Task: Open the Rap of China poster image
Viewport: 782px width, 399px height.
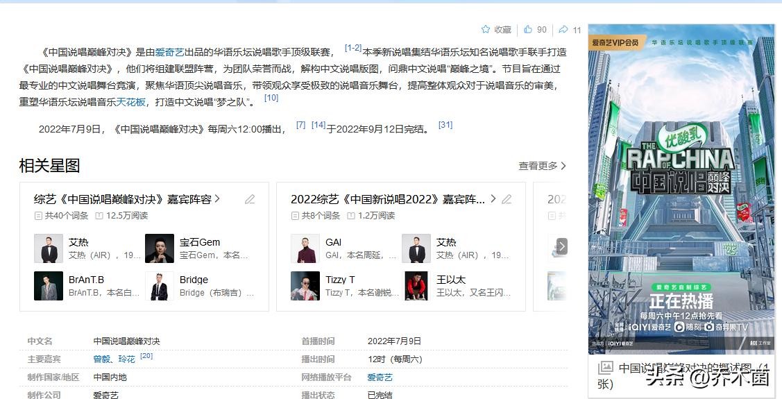Action: pos(681,187)
